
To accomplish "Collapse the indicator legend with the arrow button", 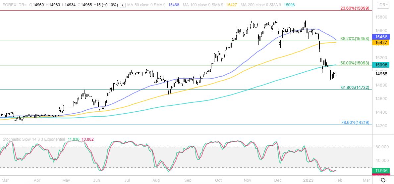I will tap(123, 5).
